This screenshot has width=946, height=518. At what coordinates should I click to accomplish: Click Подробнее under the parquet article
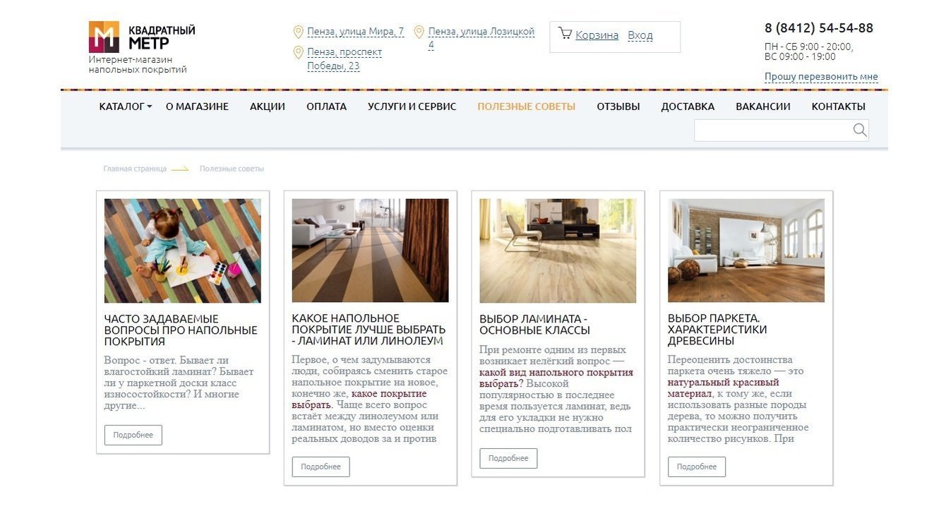click(x=697, y=466)
